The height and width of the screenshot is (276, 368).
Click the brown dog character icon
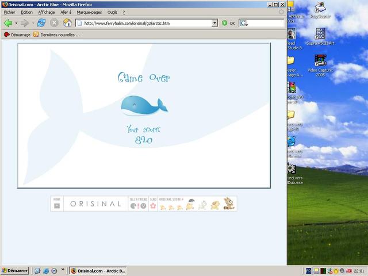[x=229, y=204]
